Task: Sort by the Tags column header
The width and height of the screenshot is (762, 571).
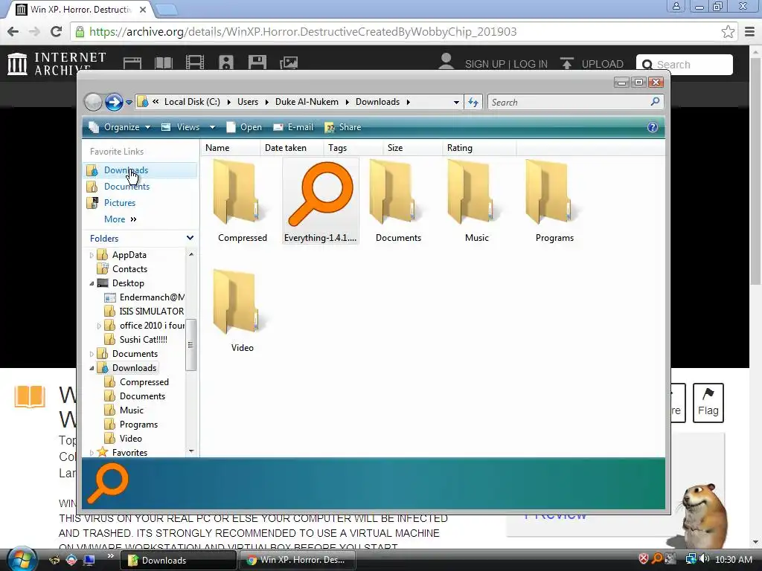Action: pos(353,148)
